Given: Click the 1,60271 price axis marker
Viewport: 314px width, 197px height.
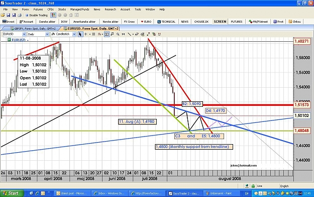Looking at the screenshot, I should click(x=302, y=41).
